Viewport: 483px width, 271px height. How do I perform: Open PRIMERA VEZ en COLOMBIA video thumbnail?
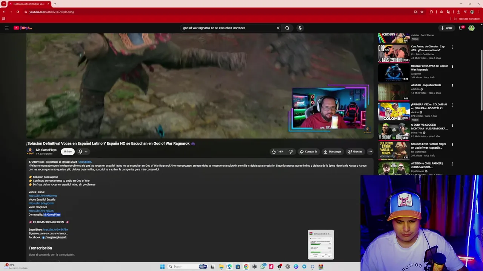pyautogui.click(x=394, y=111)
